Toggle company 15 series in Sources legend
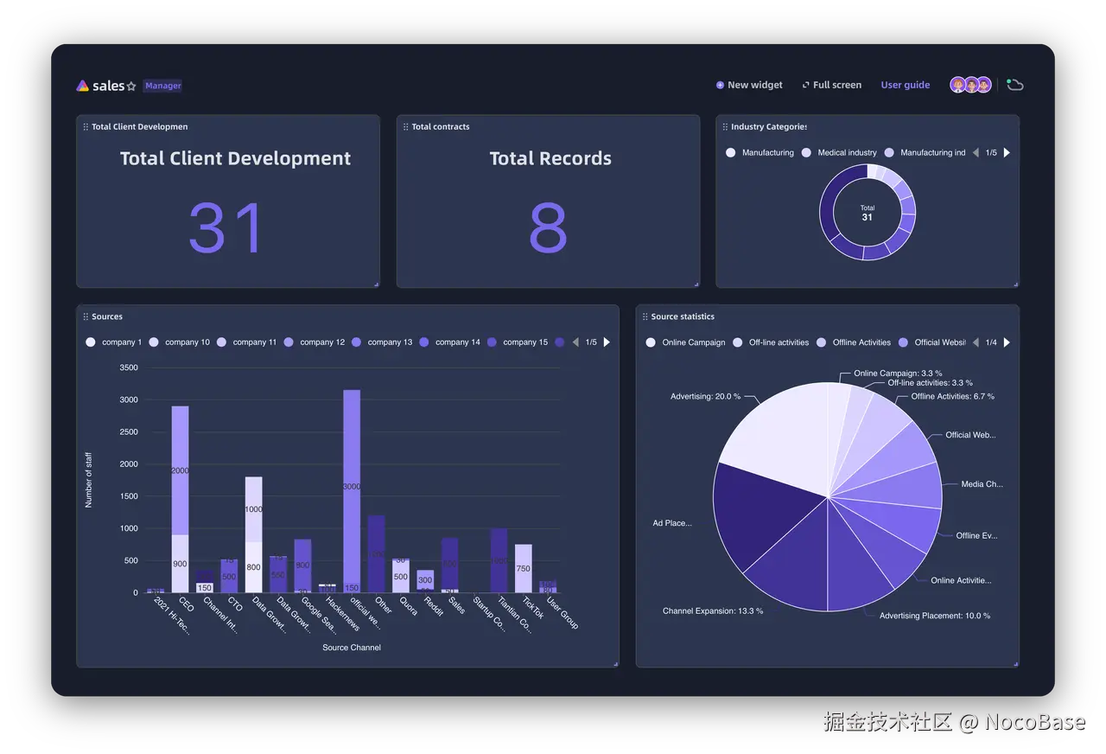Image resolution: width=1106 pixels, height=754 pixels. (517, 342)
